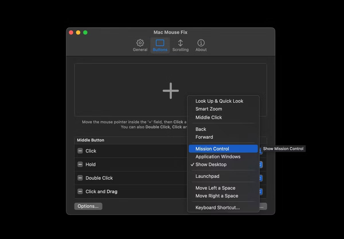Choose Launchpad in the action list
Screen dimensions: 344x239
[x=207, y=176]
